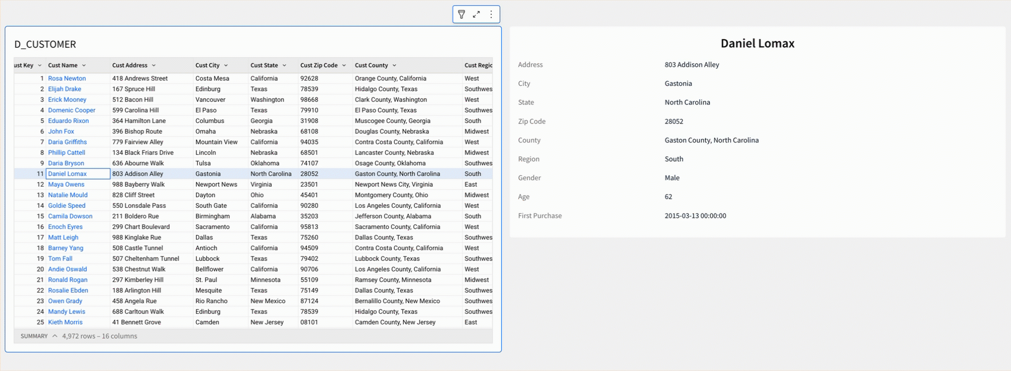Viewport: 1011px width, 371px height.
Task: Open the Owen Grady customer link
Action: pyautogui.click(x=65, y=301)
